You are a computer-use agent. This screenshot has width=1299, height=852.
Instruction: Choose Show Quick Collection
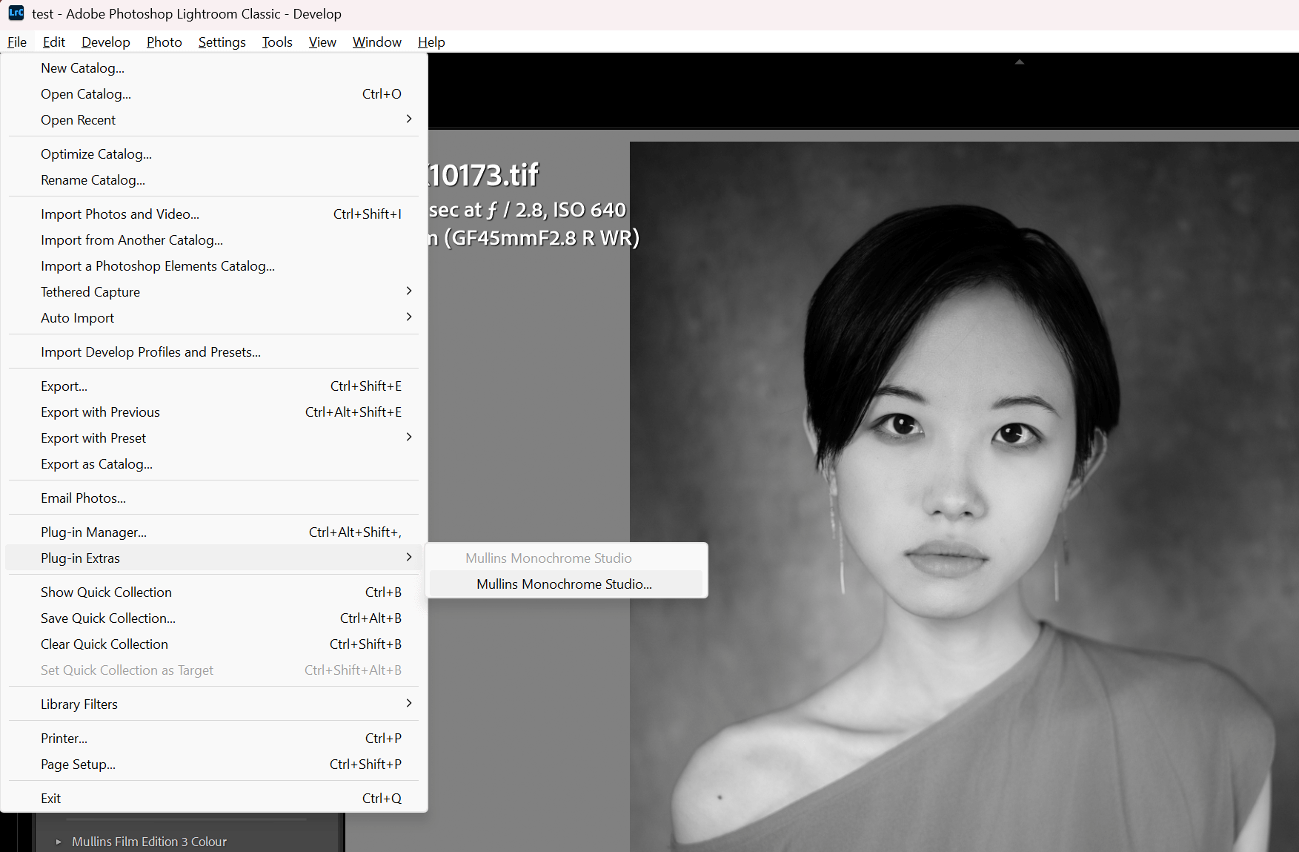pos(106,592)
